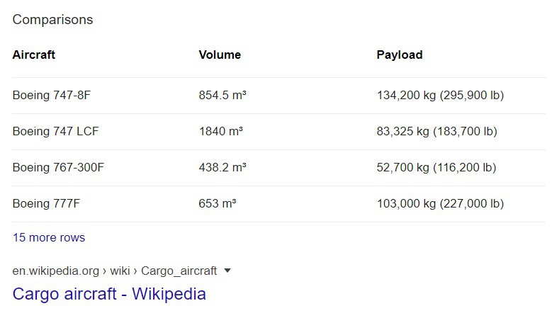The height and width of the screenshot is (318, 552).
Task: Click the Aircraft column header
Action: [x=34, y=55]
